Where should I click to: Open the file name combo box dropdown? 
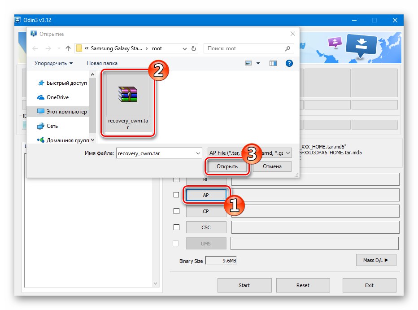point(198,153)
